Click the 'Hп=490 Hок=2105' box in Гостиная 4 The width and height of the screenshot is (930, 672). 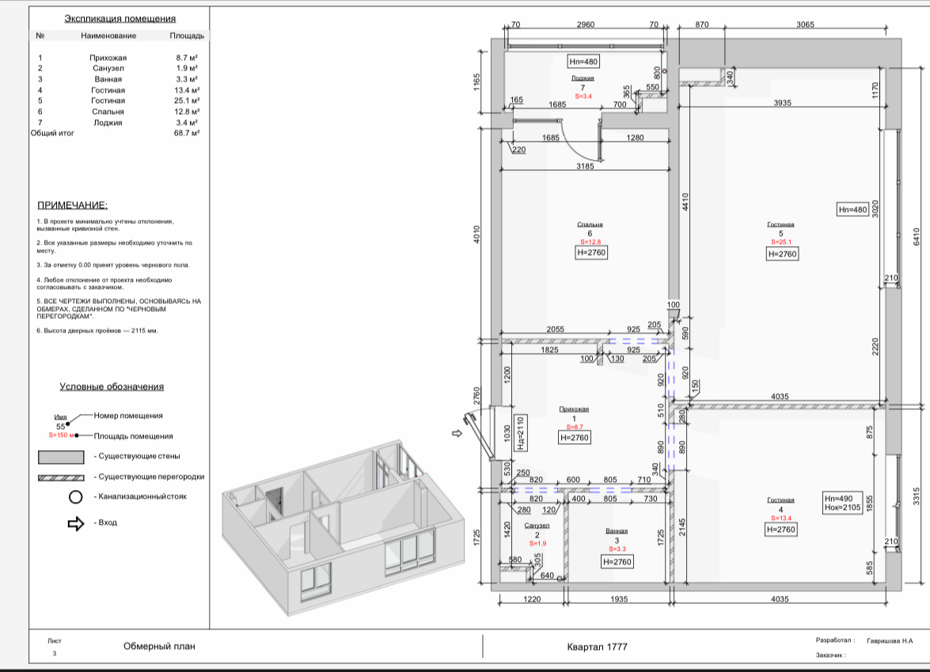click(x=842, y=503)
